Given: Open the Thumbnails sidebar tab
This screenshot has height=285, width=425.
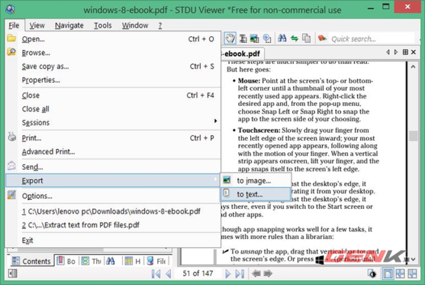Looking at the screenshot, I should (x=91, y=261).
